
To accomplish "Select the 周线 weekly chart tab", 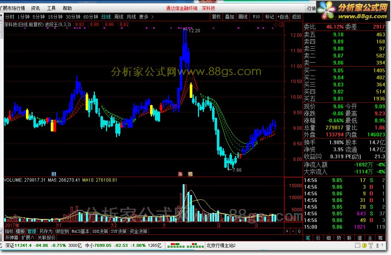I will tap(119, 17).
